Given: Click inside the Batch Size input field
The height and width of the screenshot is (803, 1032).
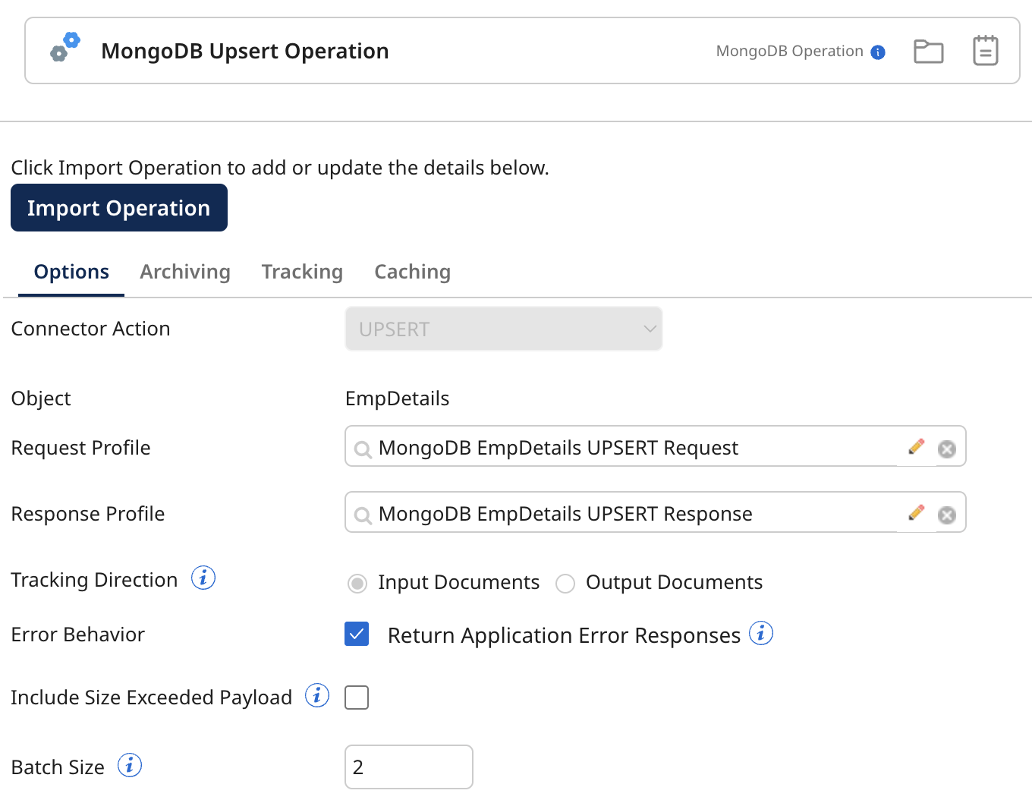Looking at the screenshot, I should click(x=408, y=767).
